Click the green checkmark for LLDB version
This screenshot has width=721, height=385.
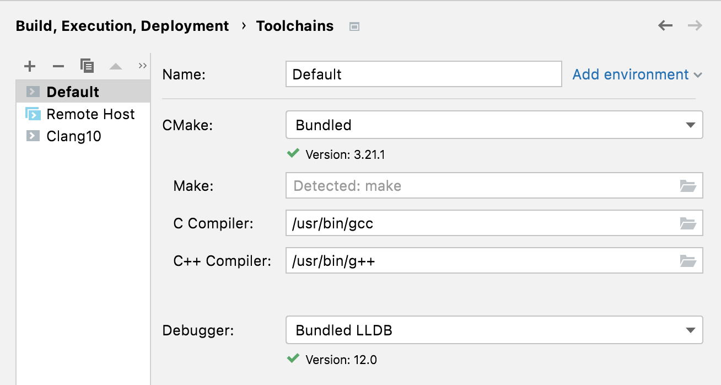[293, 359]
